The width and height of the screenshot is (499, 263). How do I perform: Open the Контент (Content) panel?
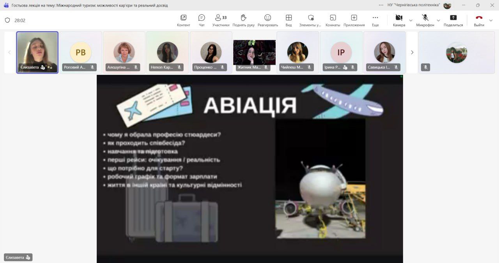coord(183,20)
